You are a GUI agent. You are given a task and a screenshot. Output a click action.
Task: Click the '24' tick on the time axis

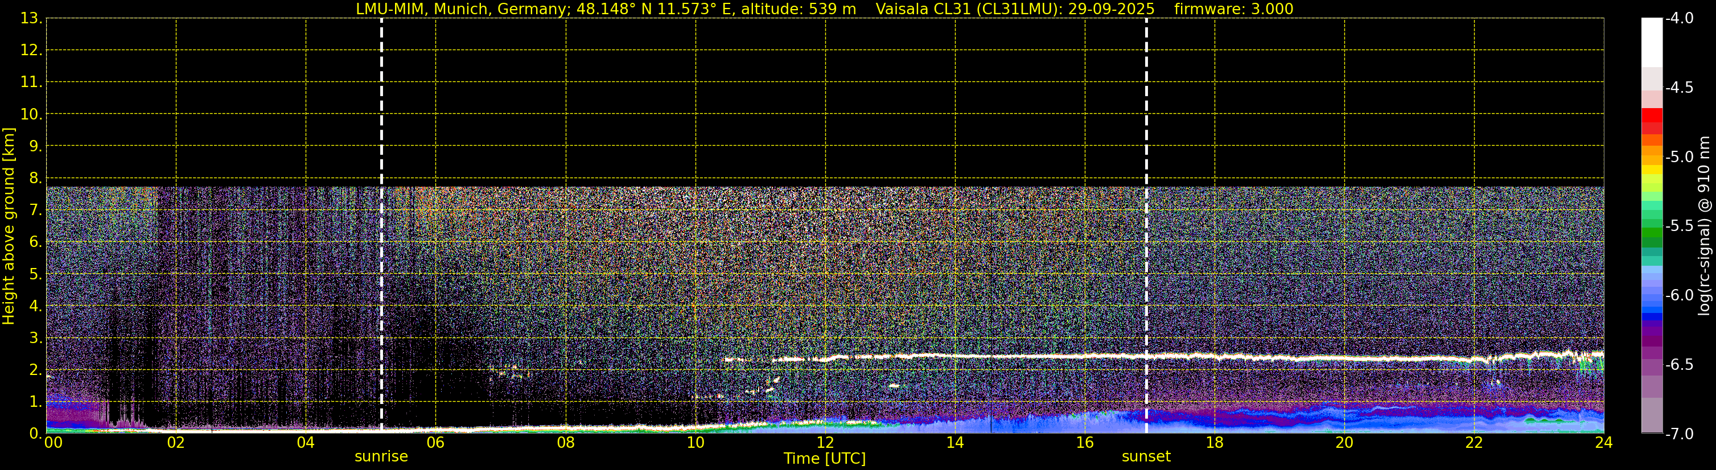[x=1603, y=443]
